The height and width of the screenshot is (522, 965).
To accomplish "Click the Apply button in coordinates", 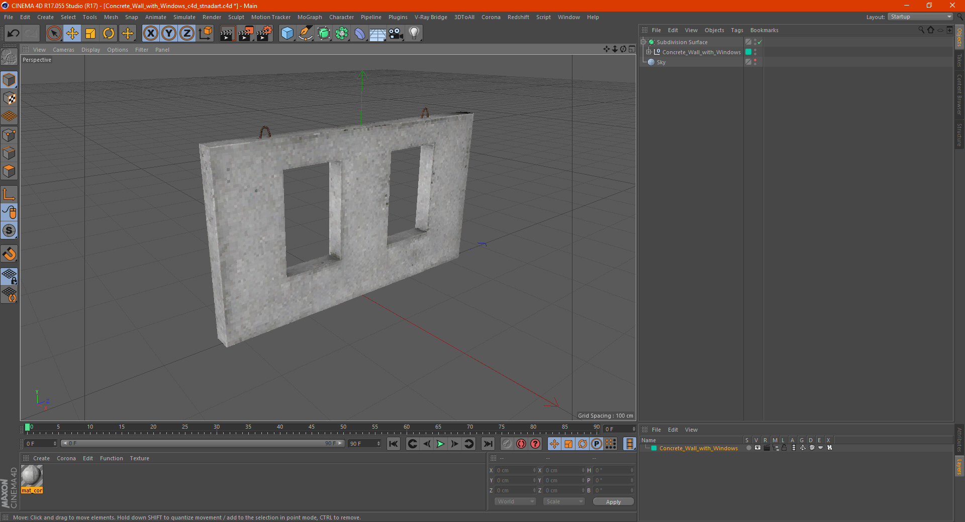I will tap(613, 502).
